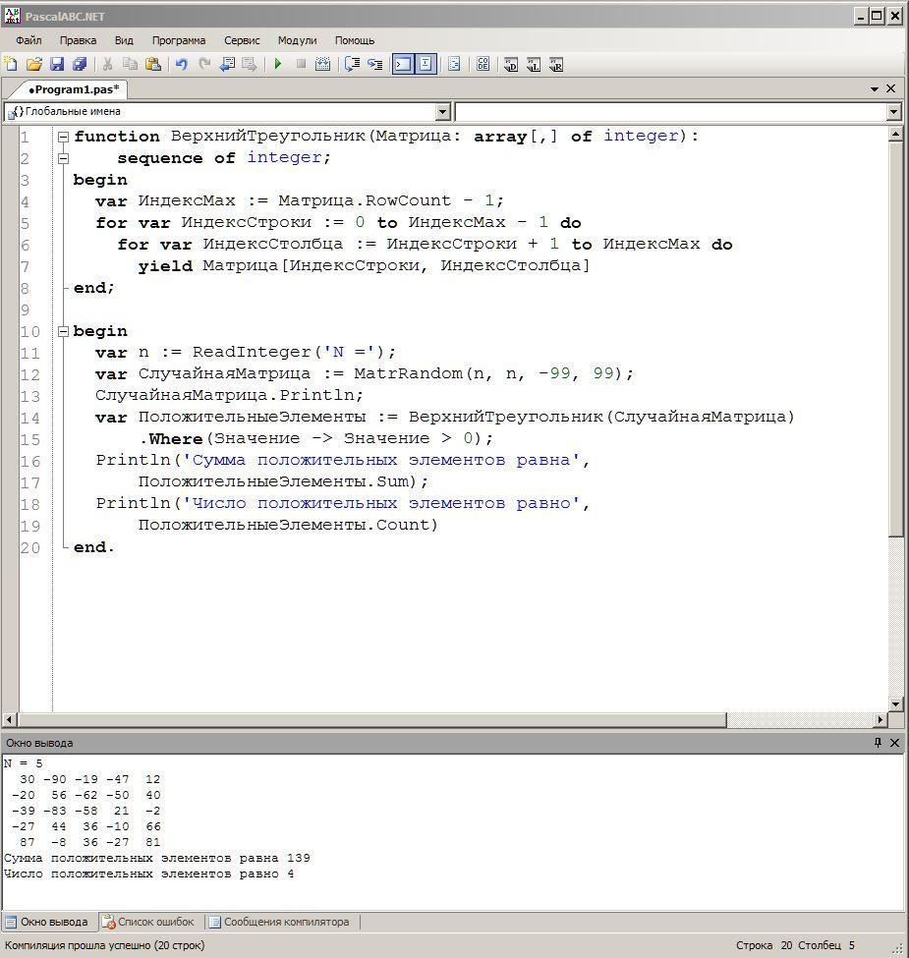Open the Файл menu
The height and width of the screenshot is (958, 909).
click(x=28, y=40)
